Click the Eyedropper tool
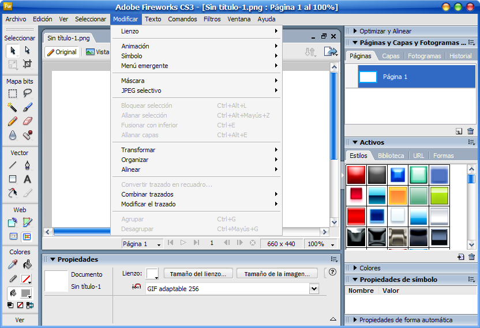The image size is (480, 328). coord(13,265)
